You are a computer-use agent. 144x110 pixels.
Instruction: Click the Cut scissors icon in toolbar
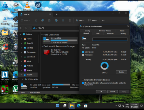(36, 20)
